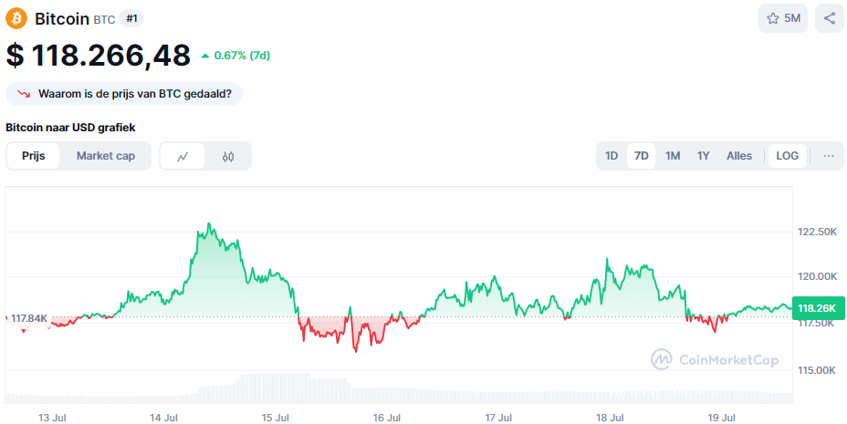
Task: Switch chart to Market cap view
Action: click(105, 156)
